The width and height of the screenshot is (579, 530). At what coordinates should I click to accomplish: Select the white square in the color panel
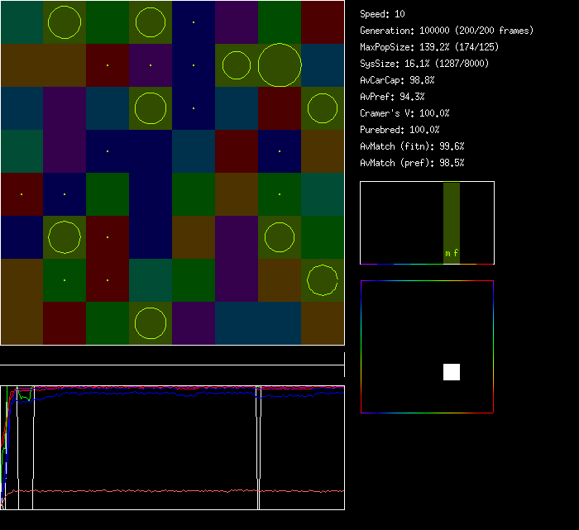pyautogui.click(x=452, y=372)
